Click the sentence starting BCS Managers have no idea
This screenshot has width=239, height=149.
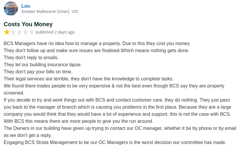click(x=97, y=43)
